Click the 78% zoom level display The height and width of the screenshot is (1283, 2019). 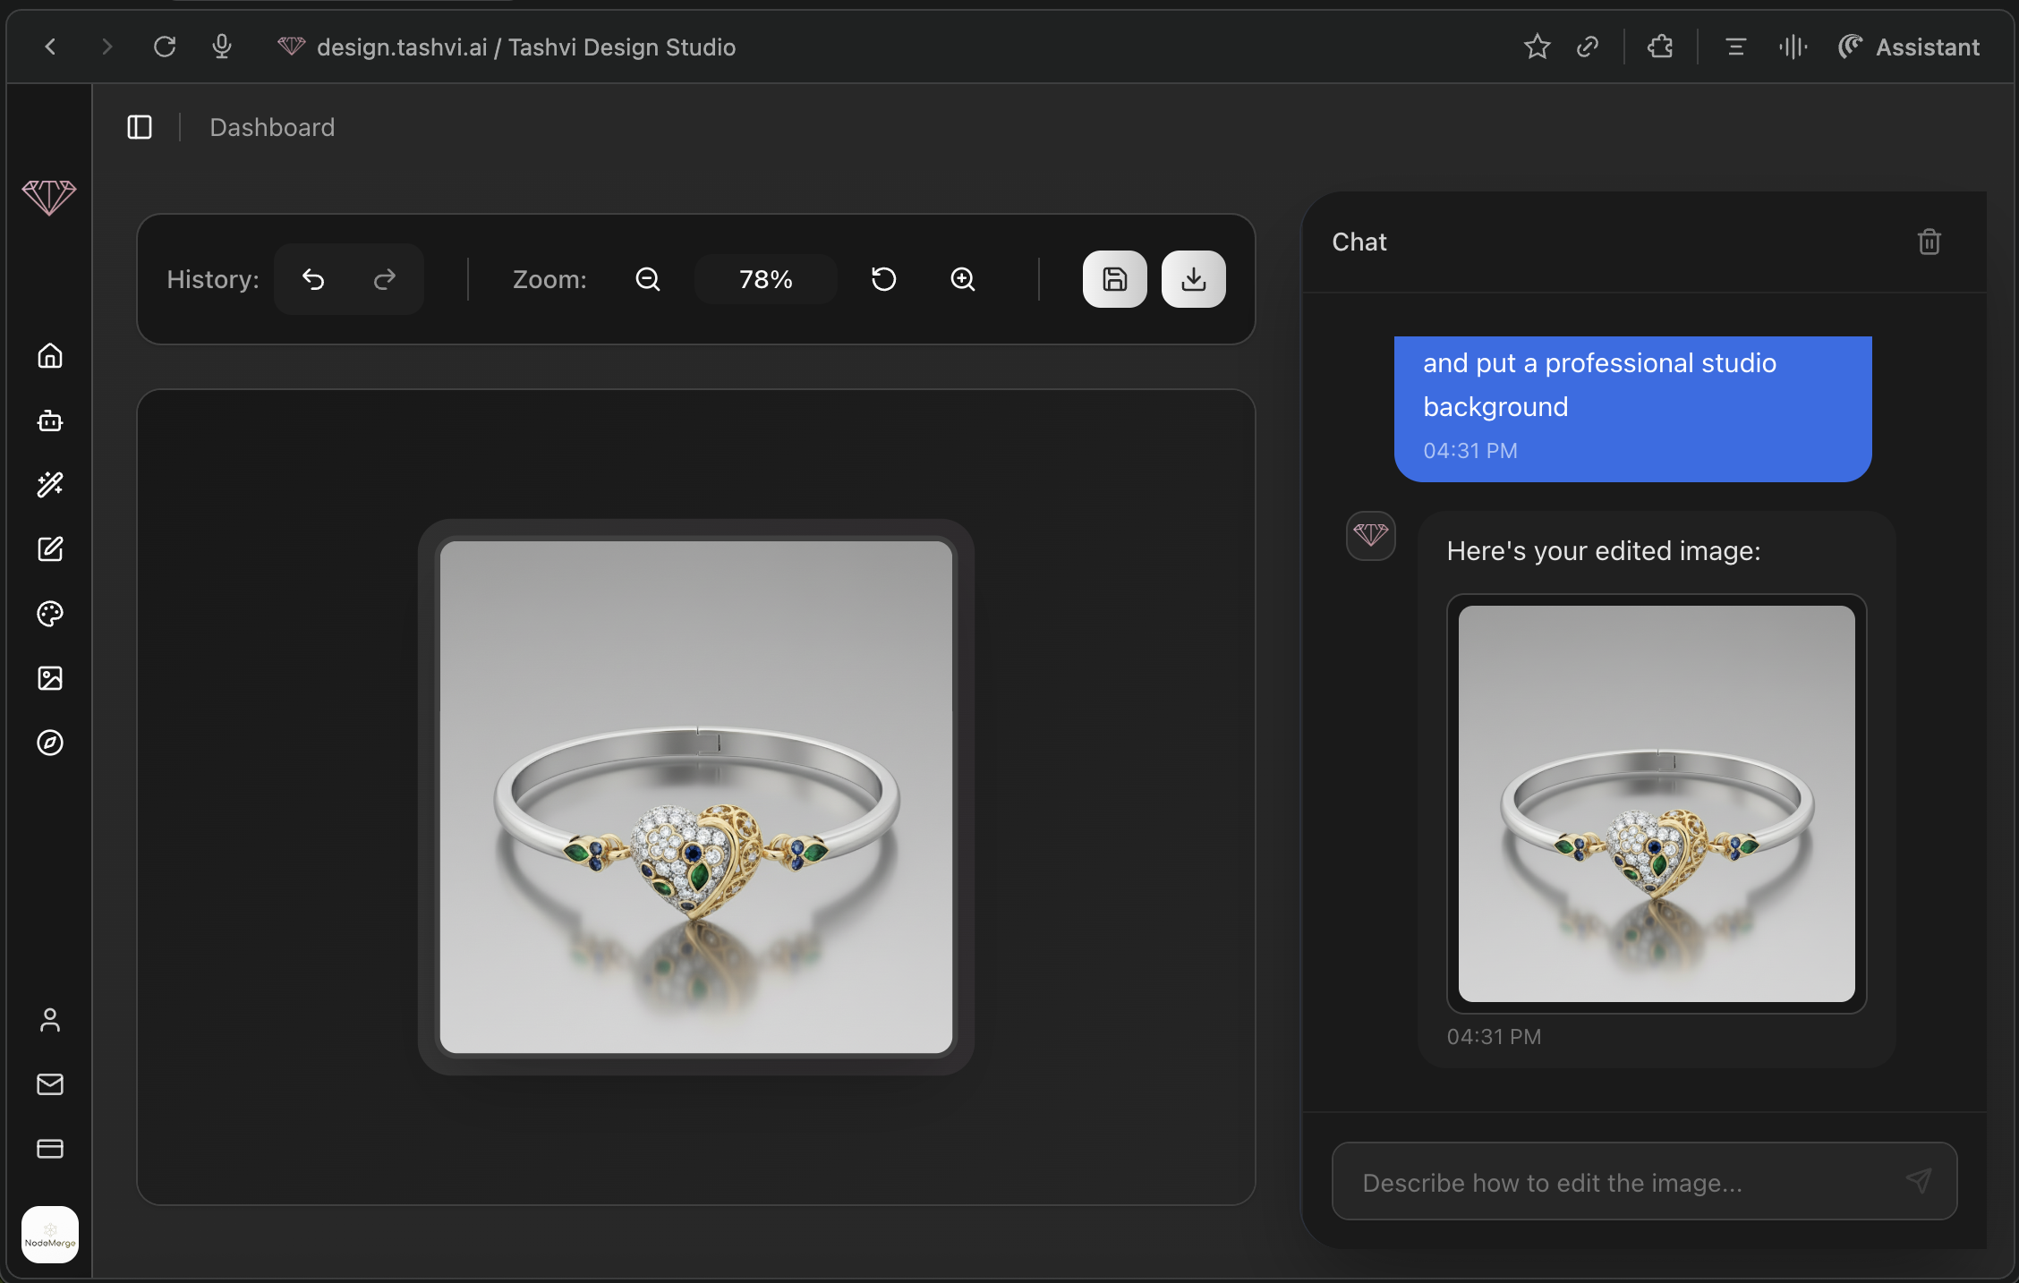click(x=766, y=280)
